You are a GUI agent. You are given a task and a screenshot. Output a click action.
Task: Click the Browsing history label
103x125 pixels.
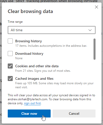(28, 41)
